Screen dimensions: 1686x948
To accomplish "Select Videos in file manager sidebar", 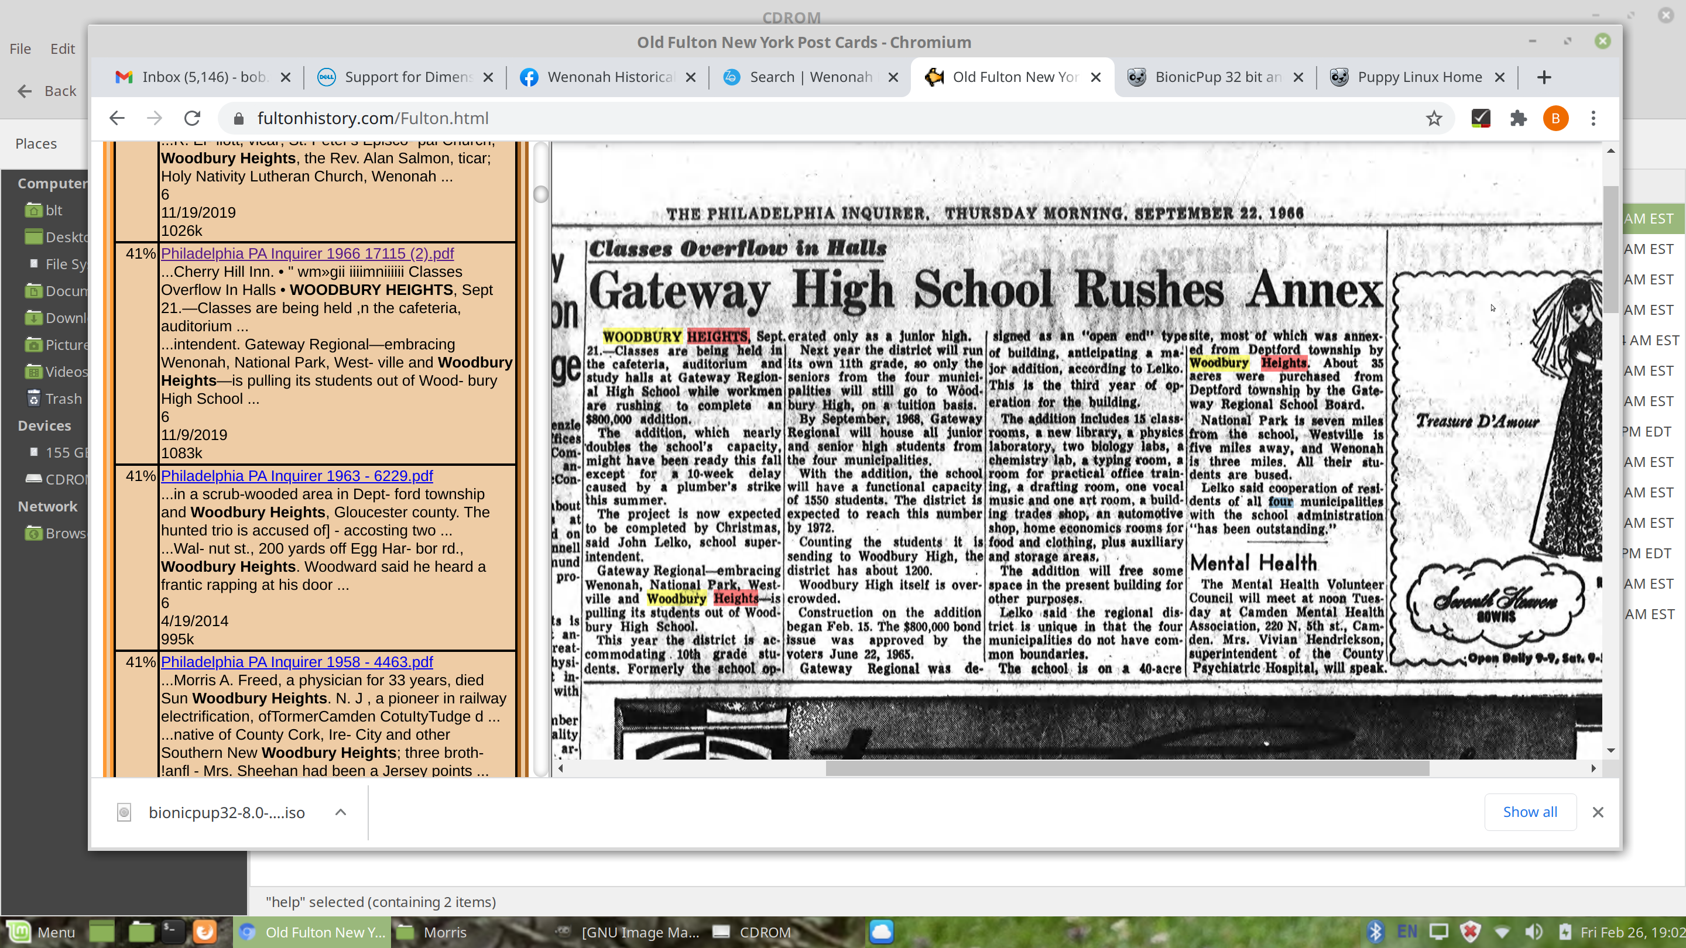I will [56, 371].
